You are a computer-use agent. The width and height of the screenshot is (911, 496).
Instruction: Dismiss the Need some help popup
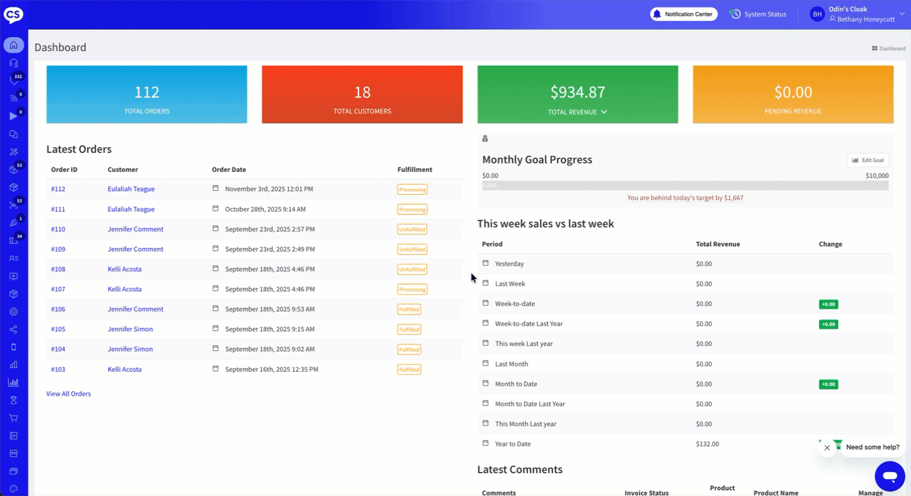coord(827,448)
